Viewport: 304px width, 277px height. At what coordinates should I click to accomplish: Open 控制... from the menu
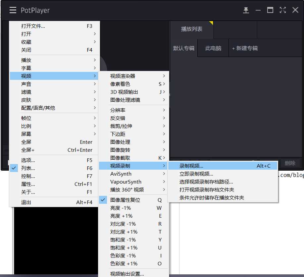click(x=54, y=176)
